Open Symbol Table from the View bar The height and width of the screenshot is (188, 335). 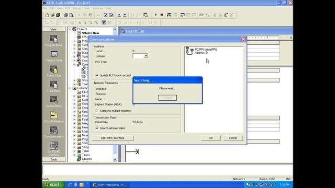(54, 56)
